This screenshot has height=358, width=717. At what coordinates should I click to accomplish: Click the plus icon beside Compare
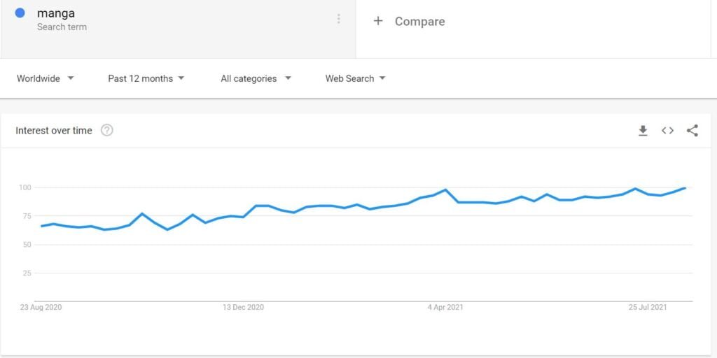[x=377, y=21]
